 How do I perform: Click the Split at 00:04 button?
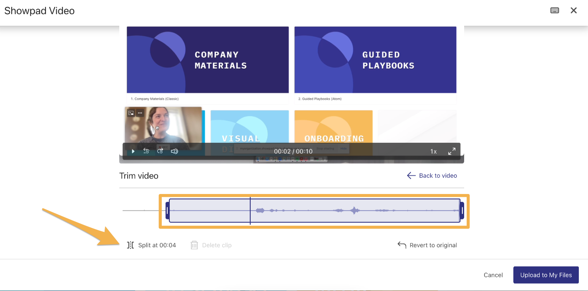tap(151, 245)
